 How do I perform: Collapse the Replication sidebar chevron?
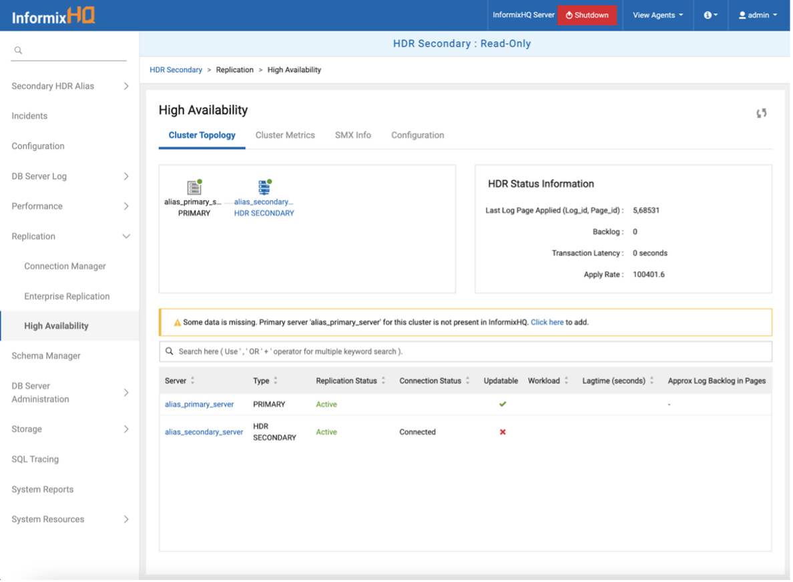127,236
